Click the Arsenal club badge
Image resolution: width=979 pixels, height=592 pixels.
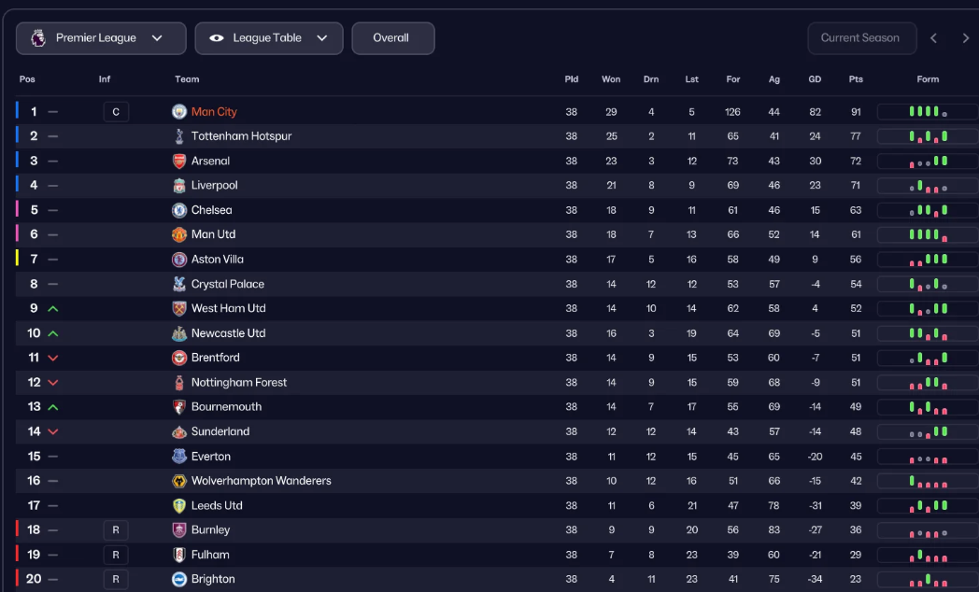[x=179, y=161]
